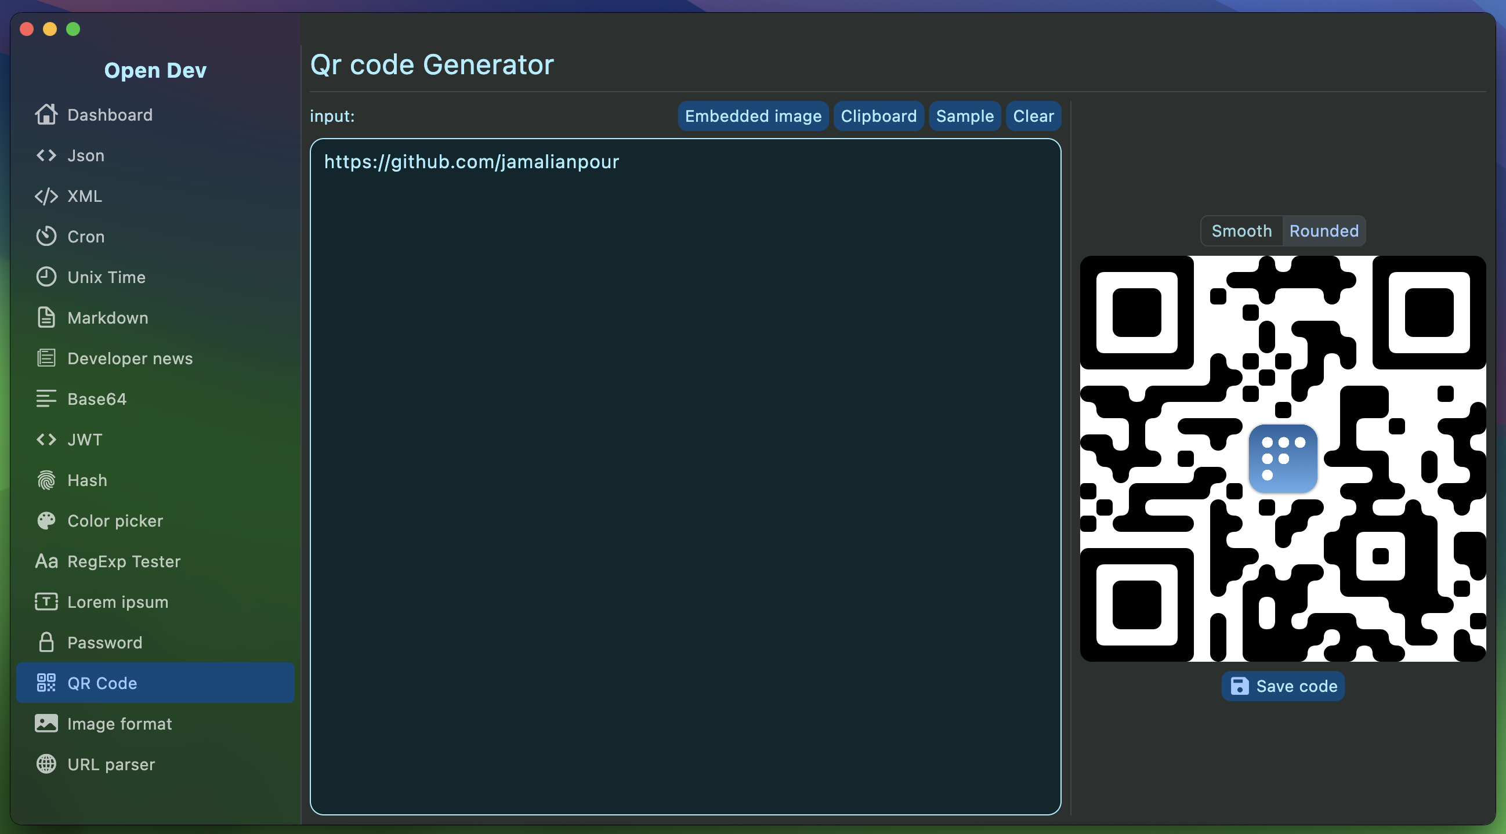
Task: Click the Base64 text-lines icon
Action: click(46, 398)
